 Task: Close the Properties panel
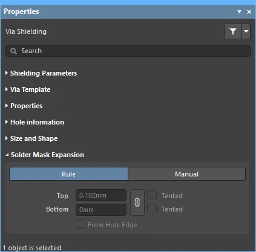coord(249,12)
